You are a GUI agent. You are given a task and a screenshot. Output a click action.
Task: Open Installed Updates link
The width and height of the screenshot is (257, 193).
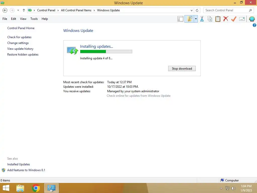pos(19,164)
